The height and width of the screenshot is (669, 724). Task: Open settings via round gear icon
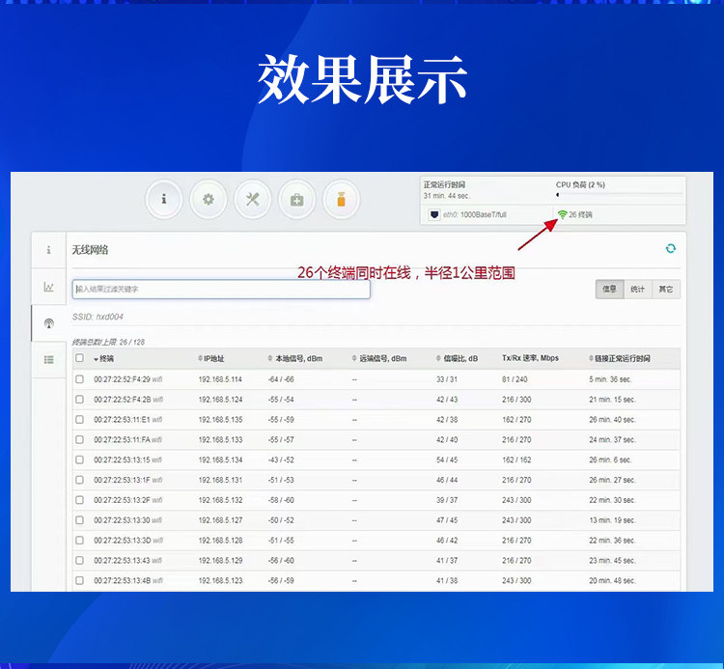pyautogui.click(x=209, y=200)
